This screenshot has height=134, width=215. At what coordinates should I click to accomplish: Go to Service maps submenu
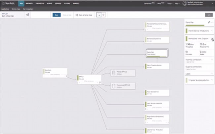click(x=16, y=9)
